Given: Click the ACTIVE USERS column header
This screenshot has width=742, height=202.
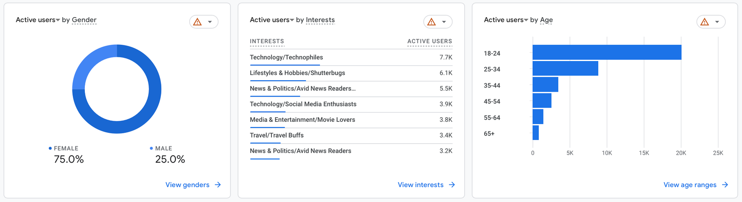Looking at the screenshot, I should point(429,41).
